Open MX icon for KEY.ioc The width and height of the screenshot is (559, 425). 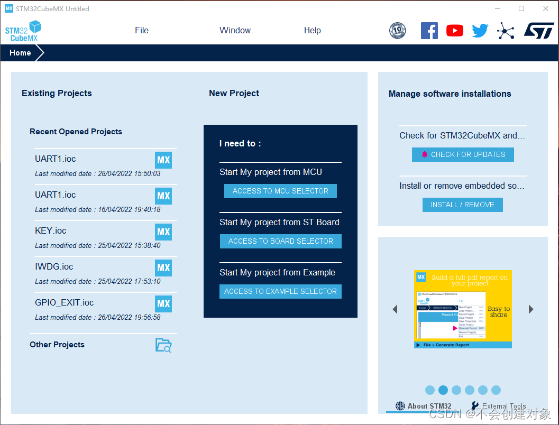click(163, 232)
